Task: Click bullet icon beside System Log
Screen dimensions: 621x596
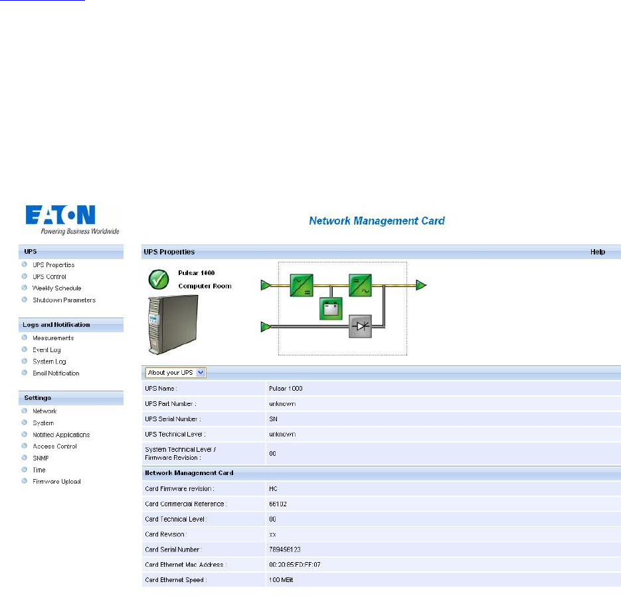Action: (x=24, y=361)
